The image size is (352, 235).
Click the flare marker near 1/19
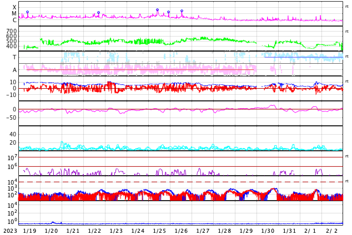click(27, 12)
